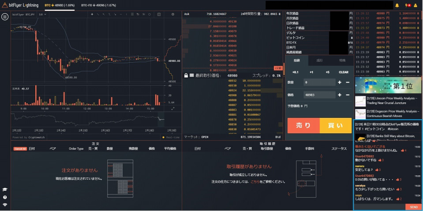This screenshot has width=423, height=211.
Task: Select the 特殊 special order tab
Action: coord(342,60)
